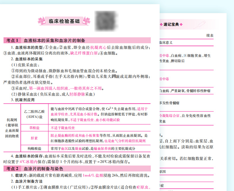The width and height of the screenshot is (234, 191).
Task: Click the 草酸盐 table cell
Action: click(x=35, y=128)
